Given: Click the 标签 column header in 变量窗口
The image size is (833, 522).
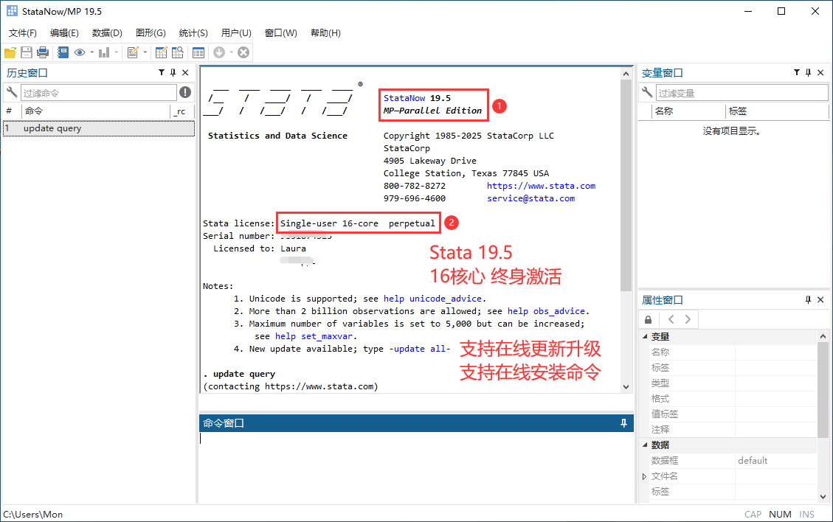Looking at the screenshot, I should pos(777,111).
